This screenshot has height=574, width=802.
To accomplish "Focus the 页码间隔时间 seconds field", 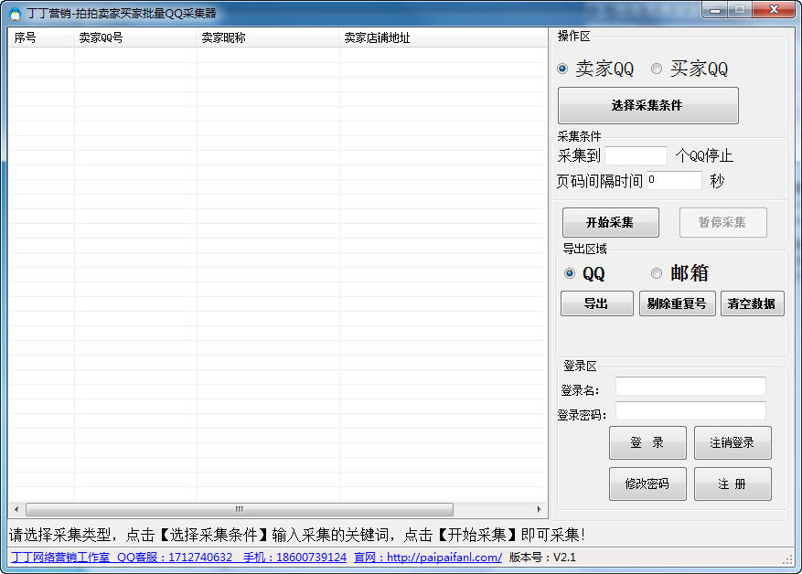I will click(x=674, y=180).
